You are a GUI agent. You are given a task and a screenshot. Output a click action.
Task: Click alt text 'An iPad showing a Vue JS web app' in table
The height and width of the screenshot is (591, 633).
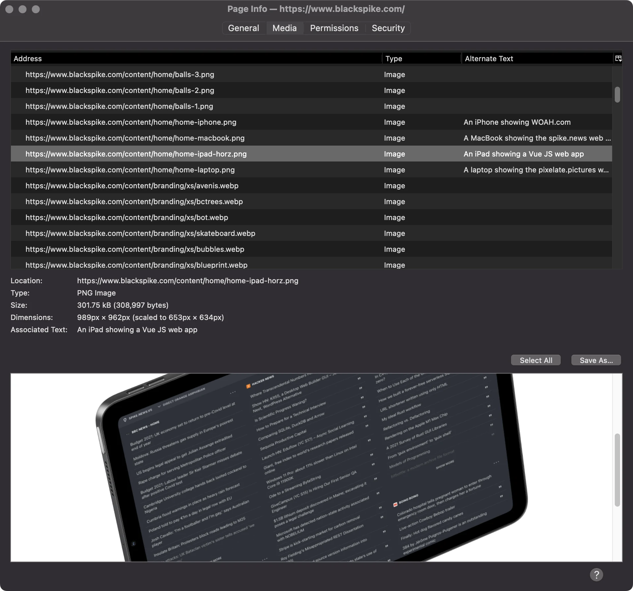[524, 154]
